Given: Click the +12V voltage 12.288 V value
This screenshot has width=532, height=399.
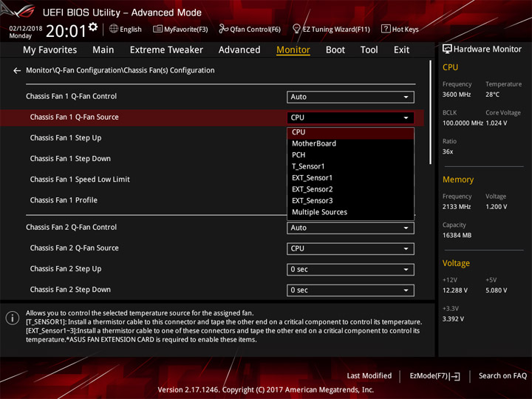Looking at the screenshot, I should (x=454, y=290).
